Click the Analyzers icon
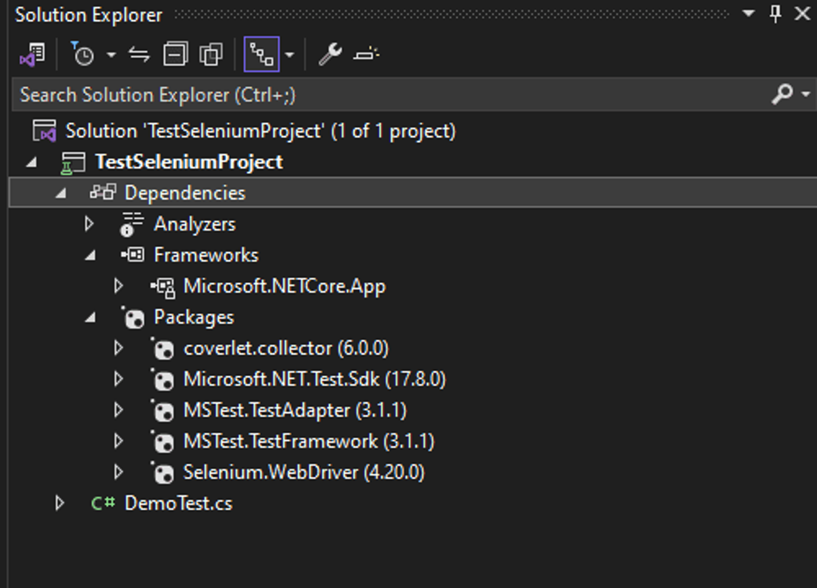Image resolution: width=817 pixels, height=588 pixels. (x=132, y=224)
